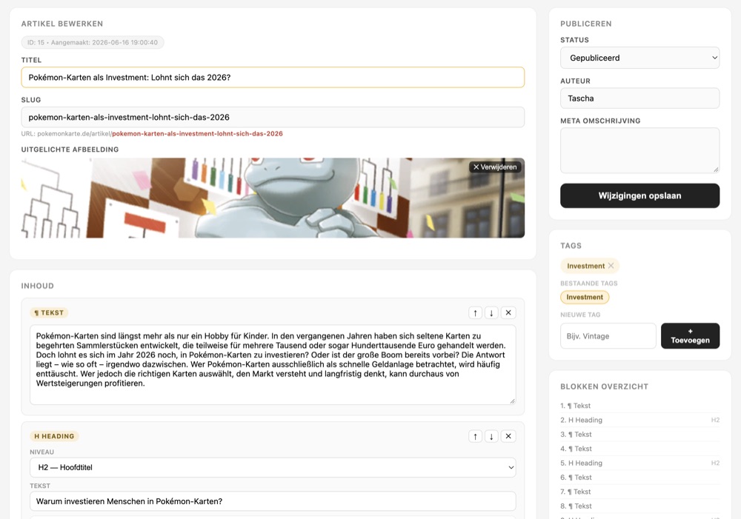Delete the Tekst block
The width and height of the screenshot is (741, 519).
click(x=508, y=312)
